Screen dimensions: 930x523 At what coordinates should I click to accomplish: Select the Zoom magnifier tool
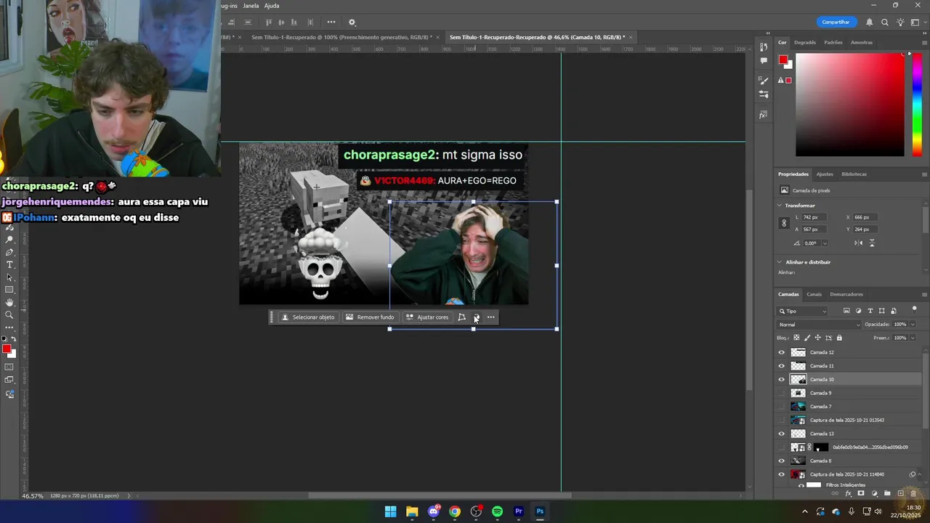tap(9, 315)
